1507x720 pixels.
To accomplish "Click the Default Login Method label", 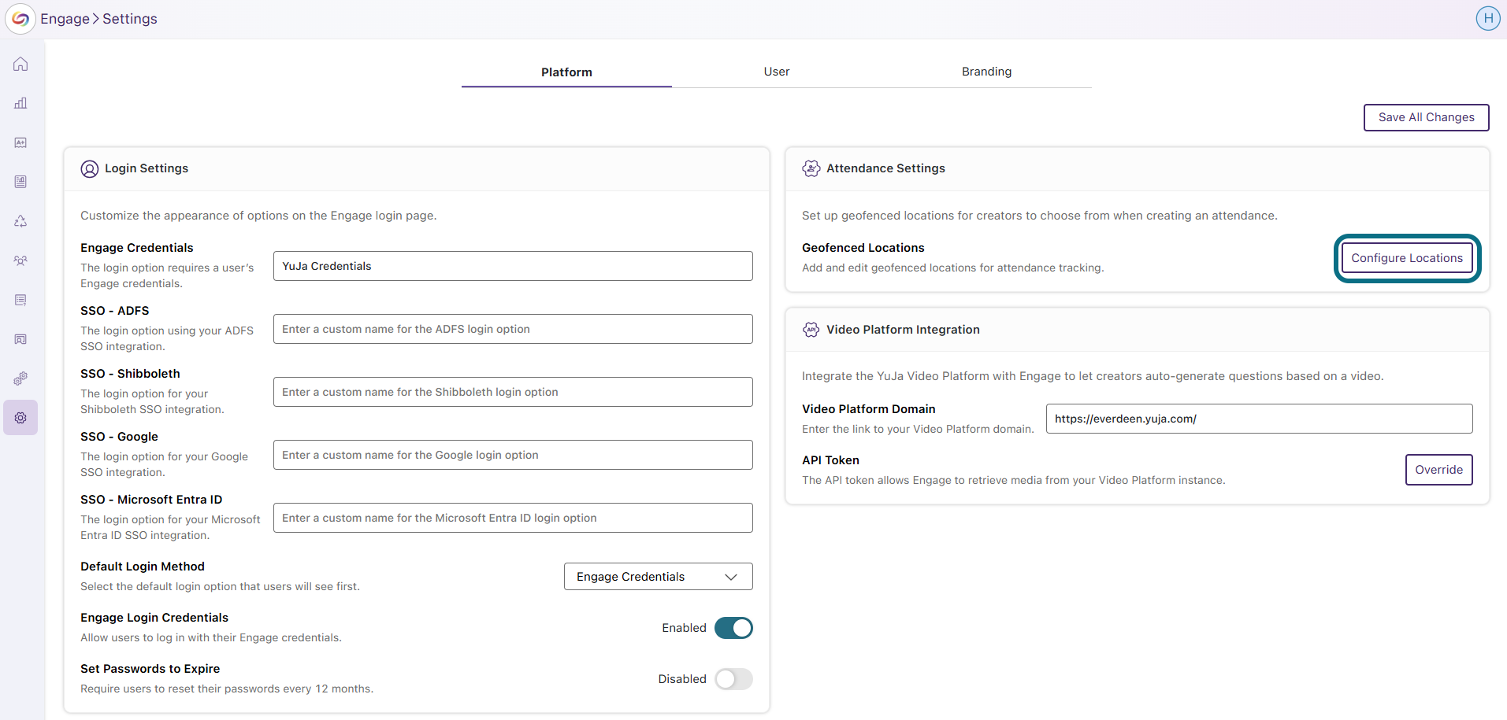I will [x=143, y=567].
